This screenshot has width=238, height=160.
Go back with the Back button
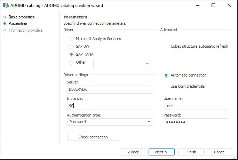pos(133,152)
